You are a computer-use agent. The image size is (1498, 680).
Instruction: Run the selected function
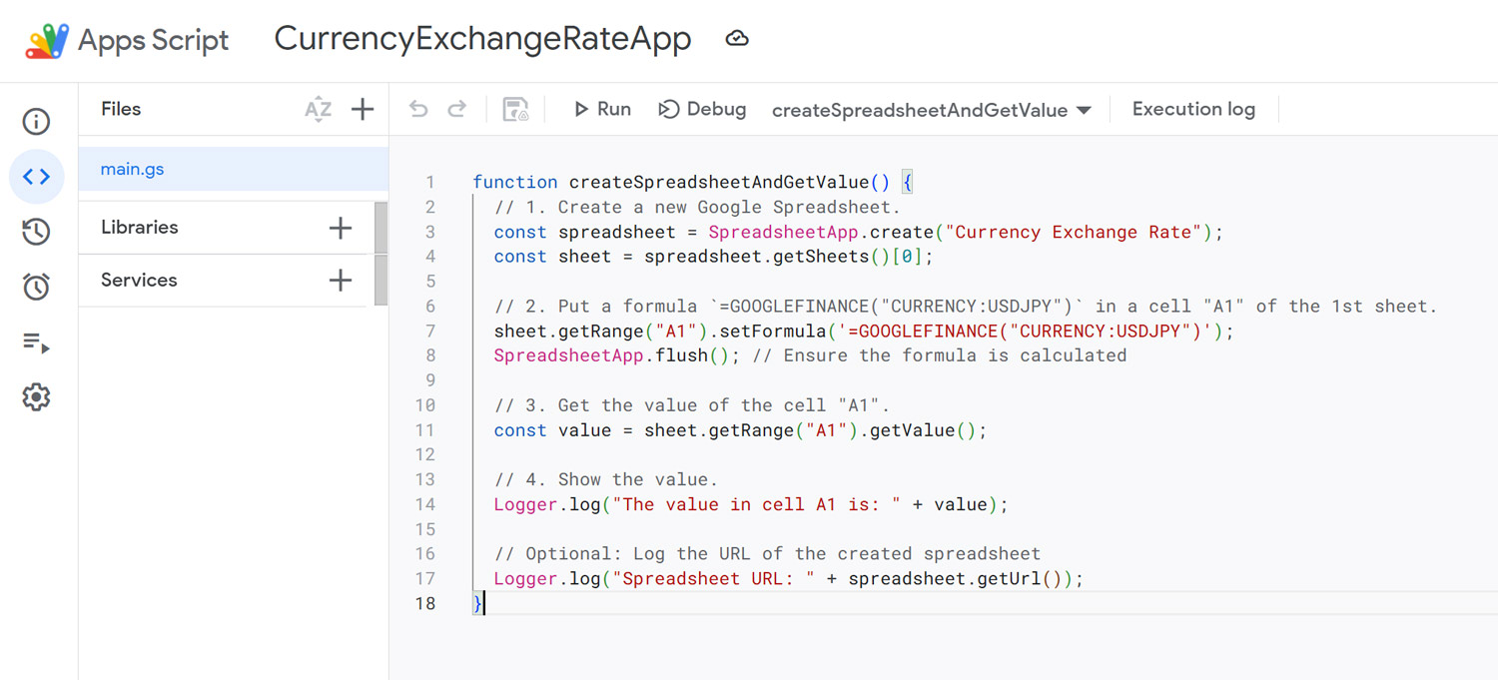point(602,110)
